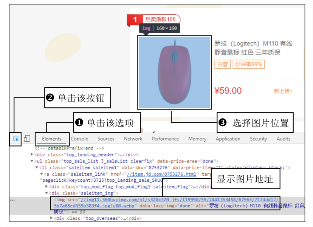Expand the top_landing_header div node

[x=32, y=154]
